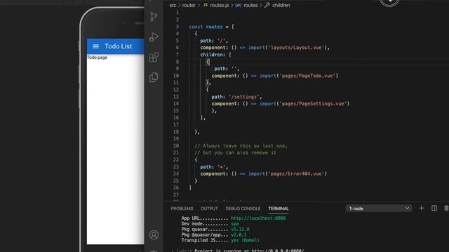The image size is (449, 252).
Task: Switch to the OUTPUT tab
Action: pyautogui.click(x=209, y=209)
